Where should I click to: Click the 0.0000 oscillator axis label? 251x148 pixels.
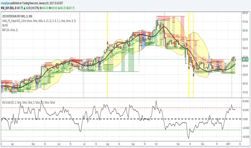point(246,119)
